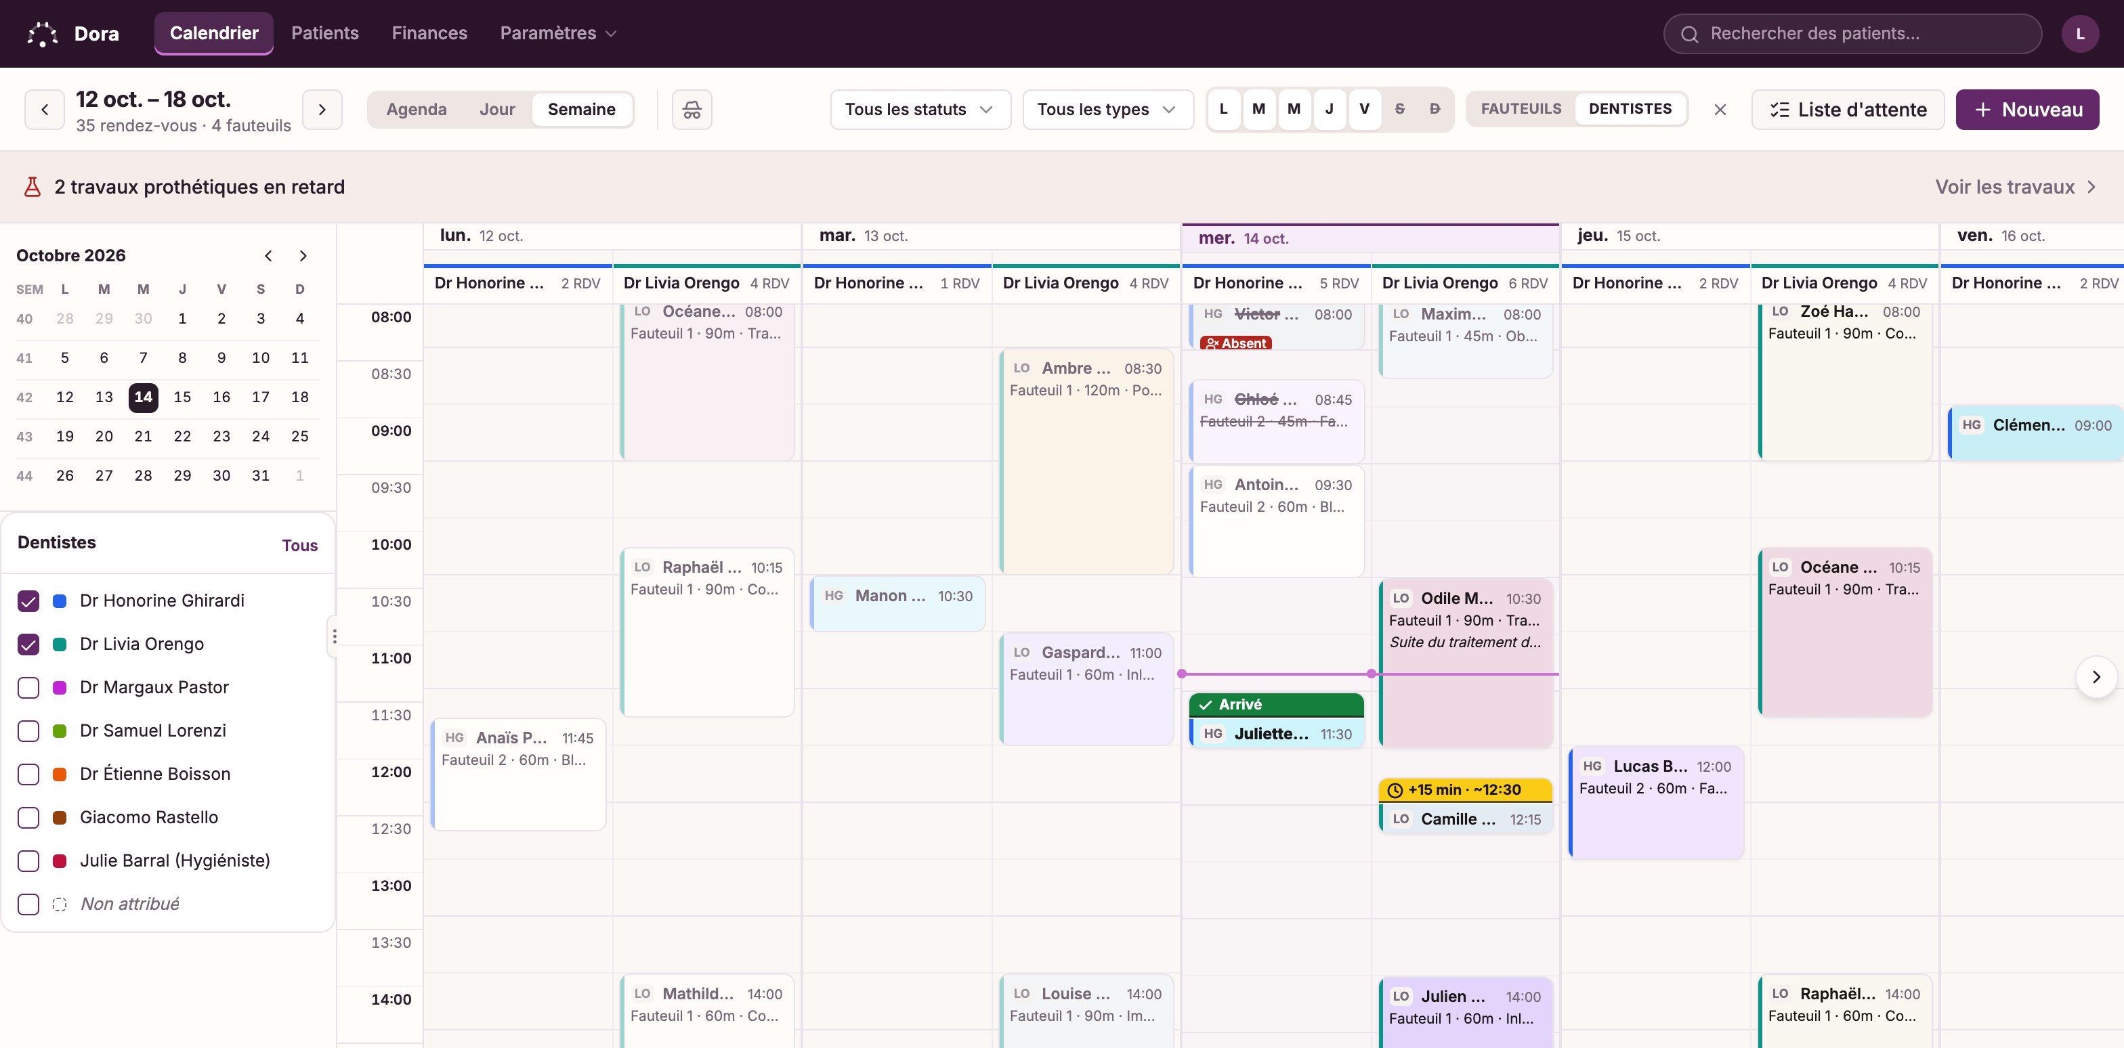Click the Rechercher des patients search field

[x=1852, y=34]
